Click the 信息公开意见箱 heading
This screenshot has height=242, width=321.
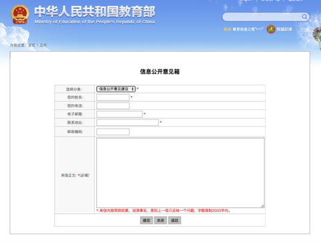[159, 71]
